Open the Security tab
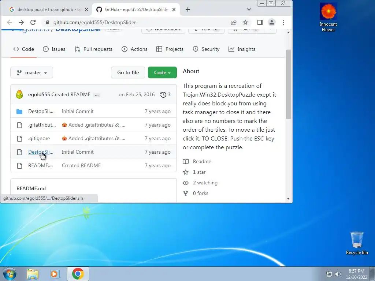Image resolution: width=375 pixels, height=281 pixels. 206,49
